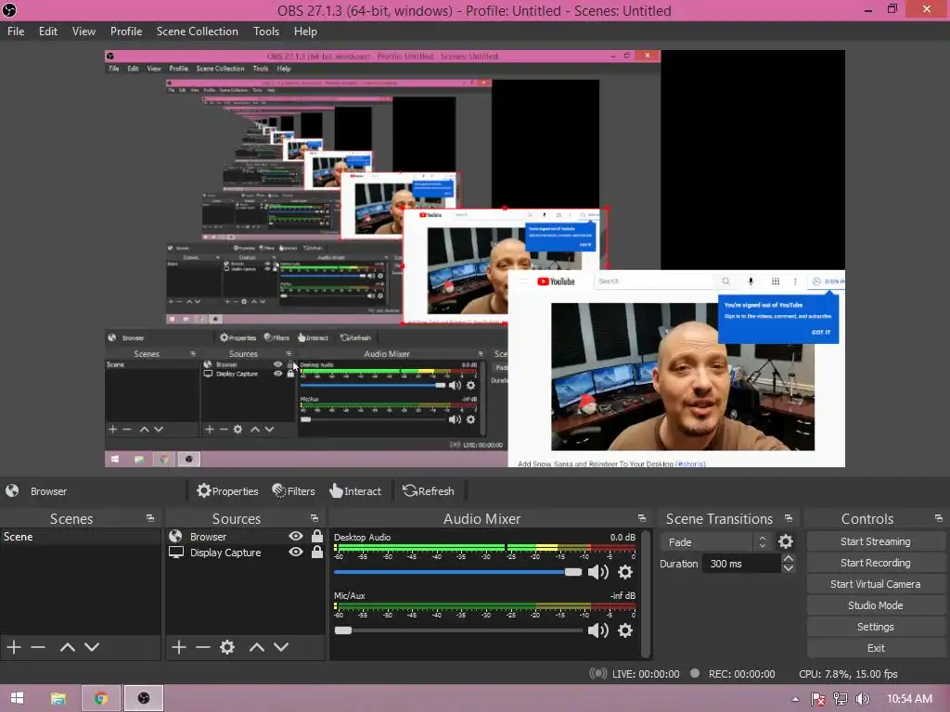
Task: Adjust Mic/Aux volume slider
Action: [457, 630]
